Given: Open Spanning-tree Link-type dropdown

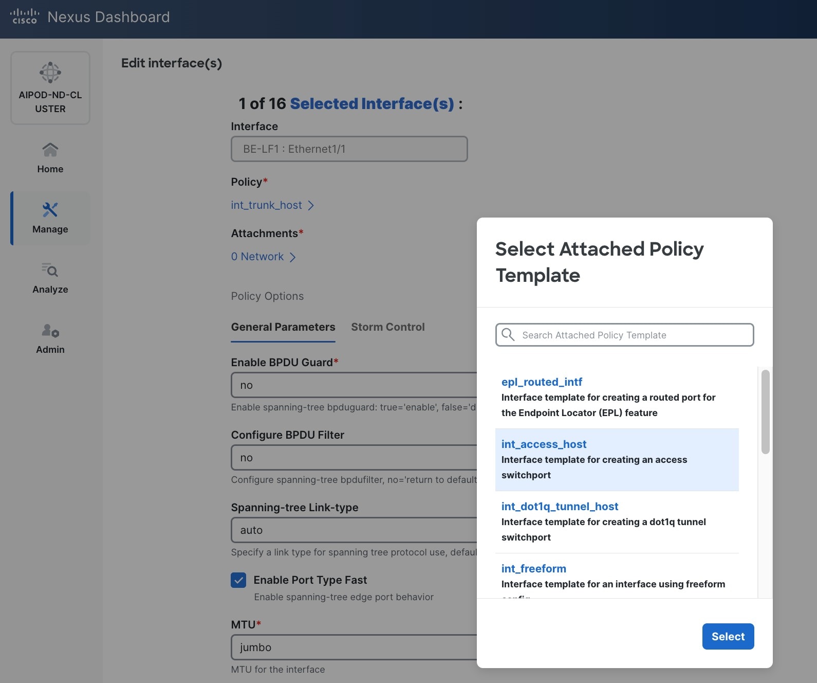Looking at the screenshot, I should (354, 530).
